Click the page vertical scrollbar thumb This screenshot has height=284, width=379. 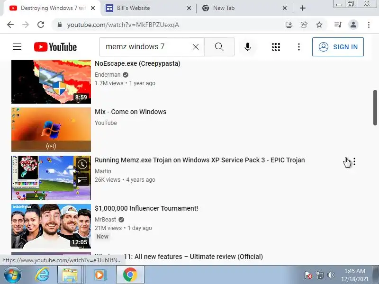tap(375, 108)
